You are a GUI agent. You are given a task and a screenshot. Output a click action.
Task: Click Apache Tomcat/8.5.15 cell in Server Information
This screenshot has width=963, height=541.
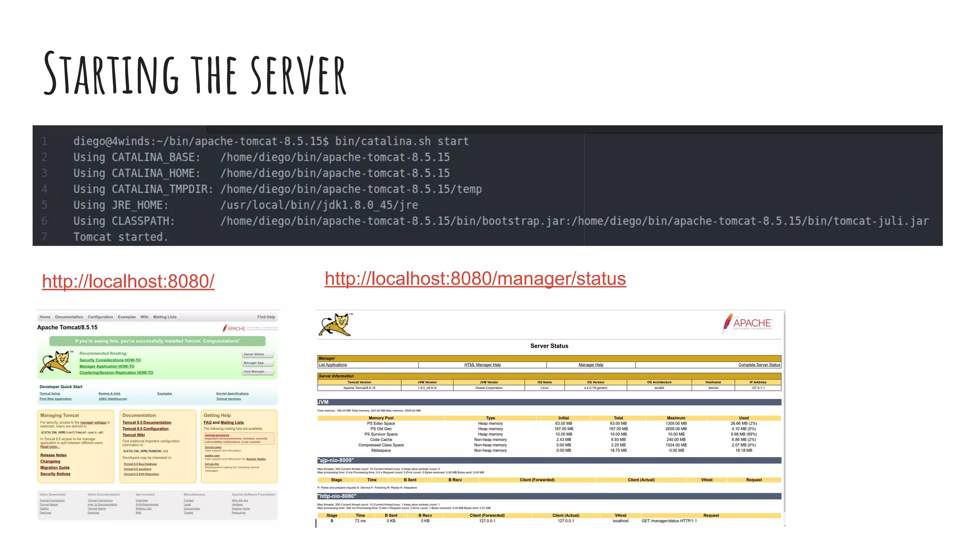click(359, 388)
